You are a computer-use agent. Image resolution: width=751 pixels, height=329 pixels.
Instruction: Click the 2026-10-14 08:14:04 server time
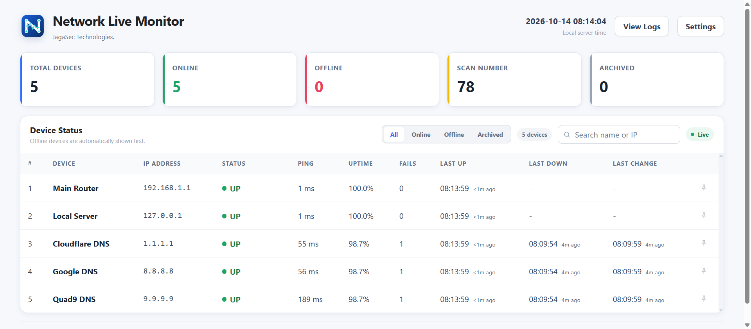point(566,21)
